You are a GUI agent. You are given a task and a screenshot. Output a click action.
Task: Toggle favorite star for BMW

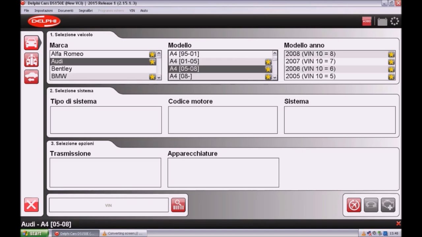click(x=152, y=77)
